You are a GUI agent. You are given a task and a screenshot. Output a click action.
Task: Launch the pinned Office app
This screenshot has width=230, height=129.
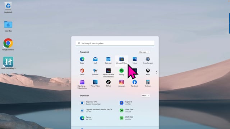click(x=82, y=72)
